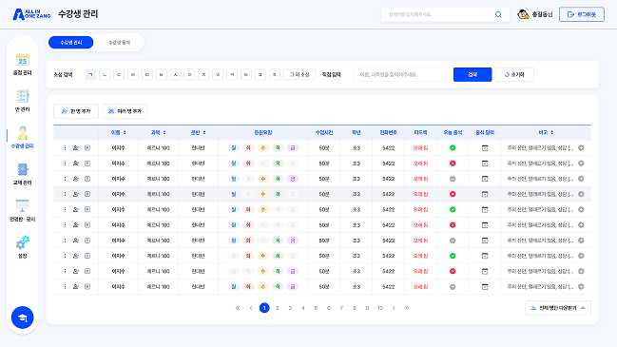Click the 여러 명 추가 button
617x347 pixels.
pyautogui.click(x=125, y=111)
